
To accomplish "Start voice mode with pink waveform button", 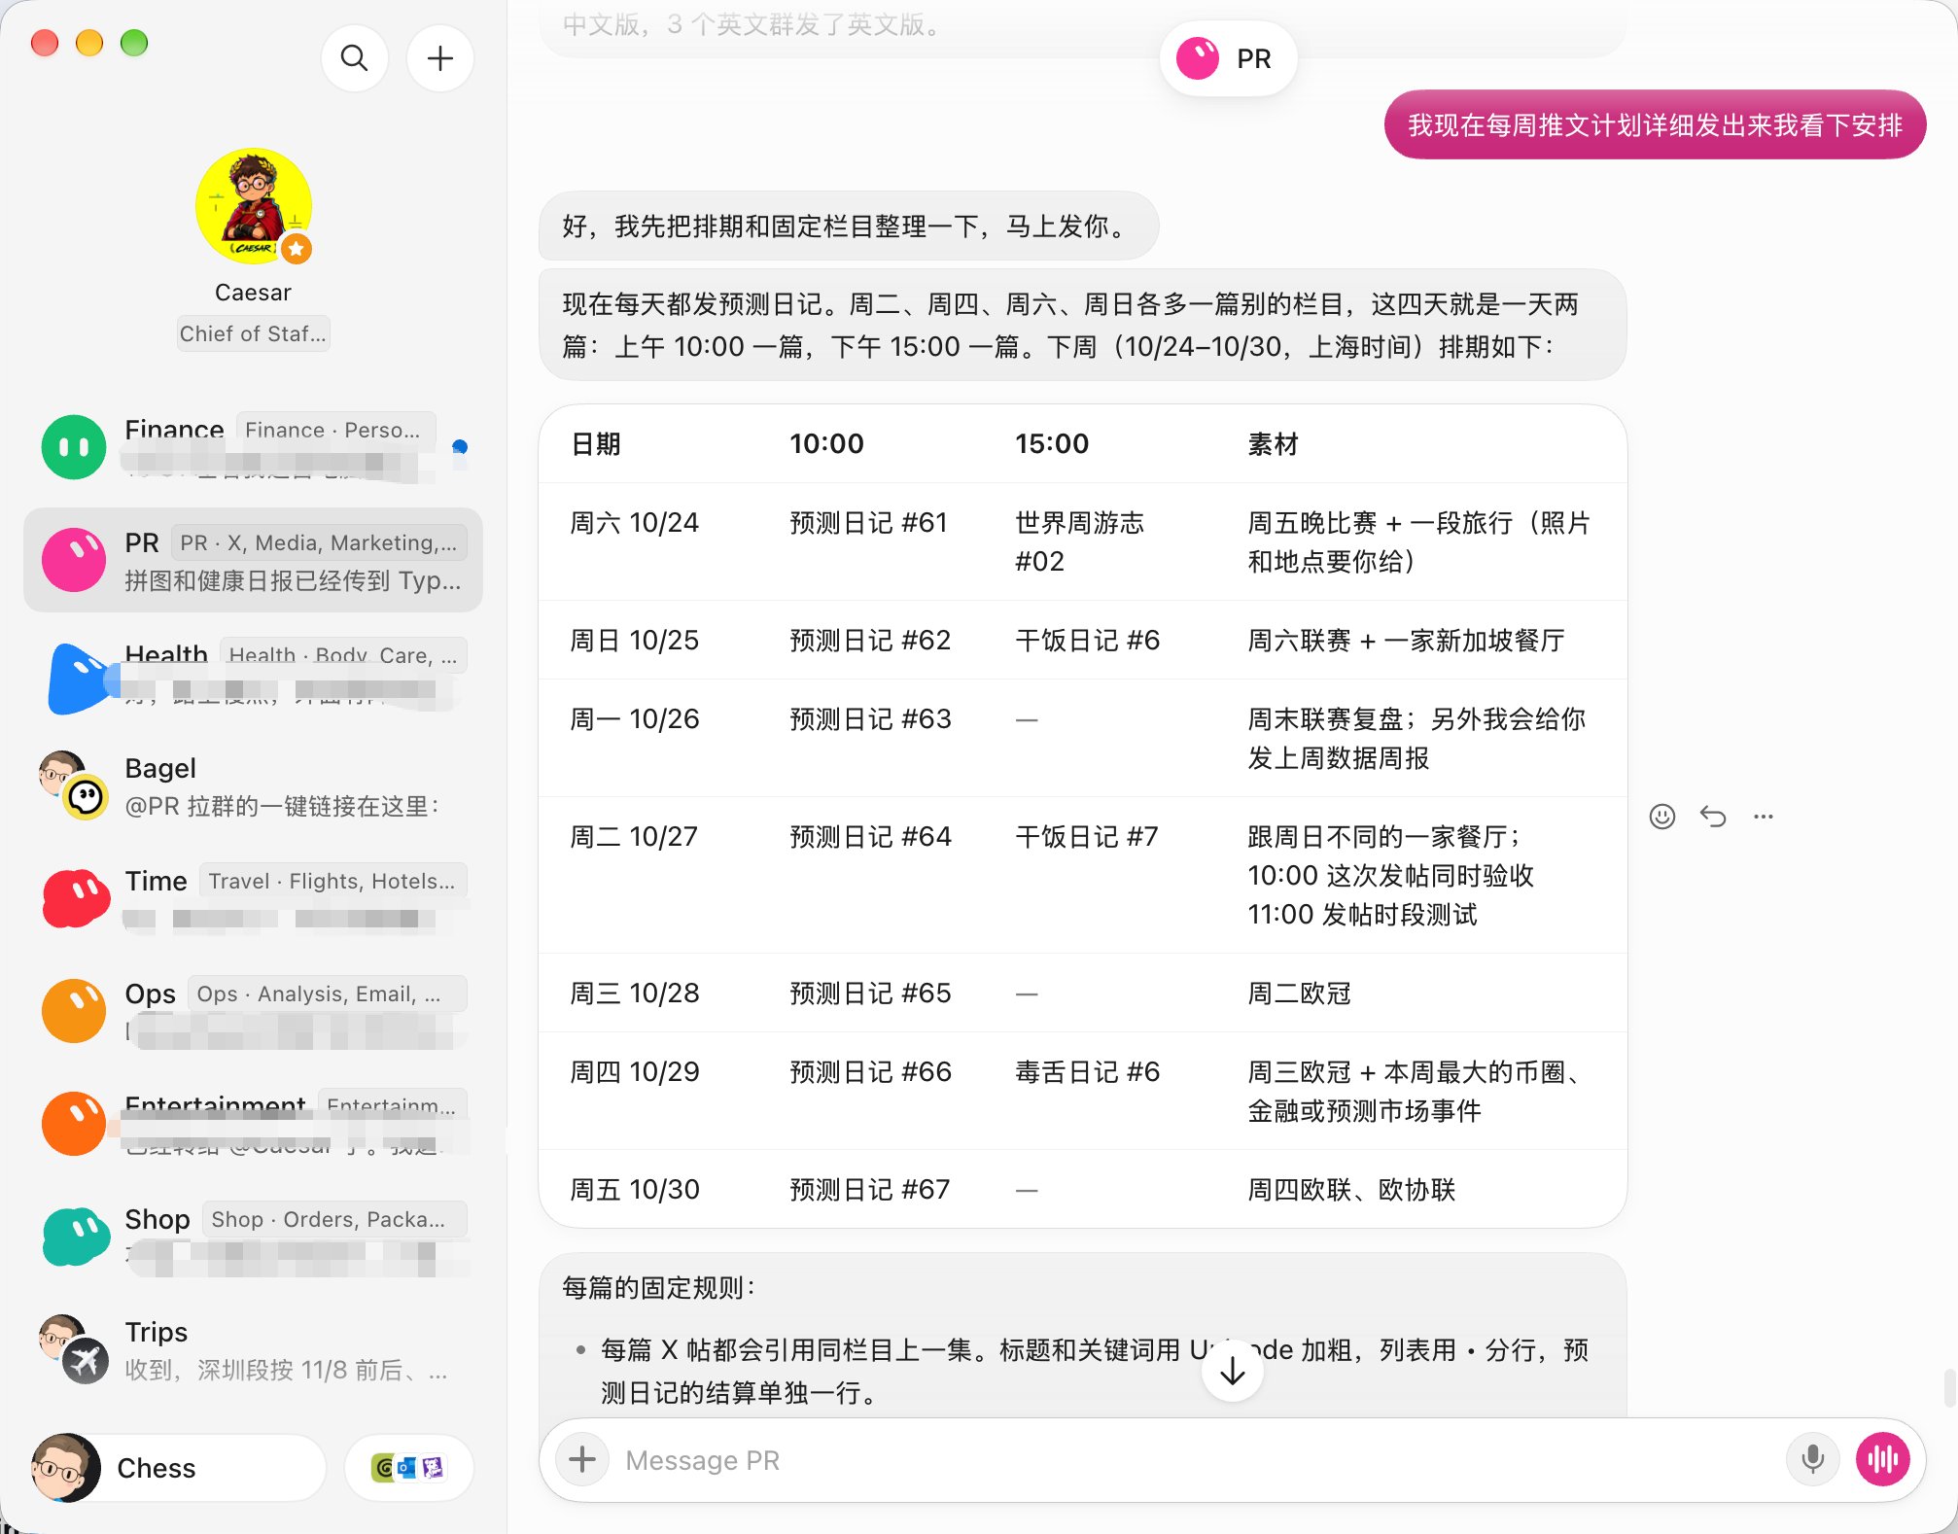I will [1883, 1459].
